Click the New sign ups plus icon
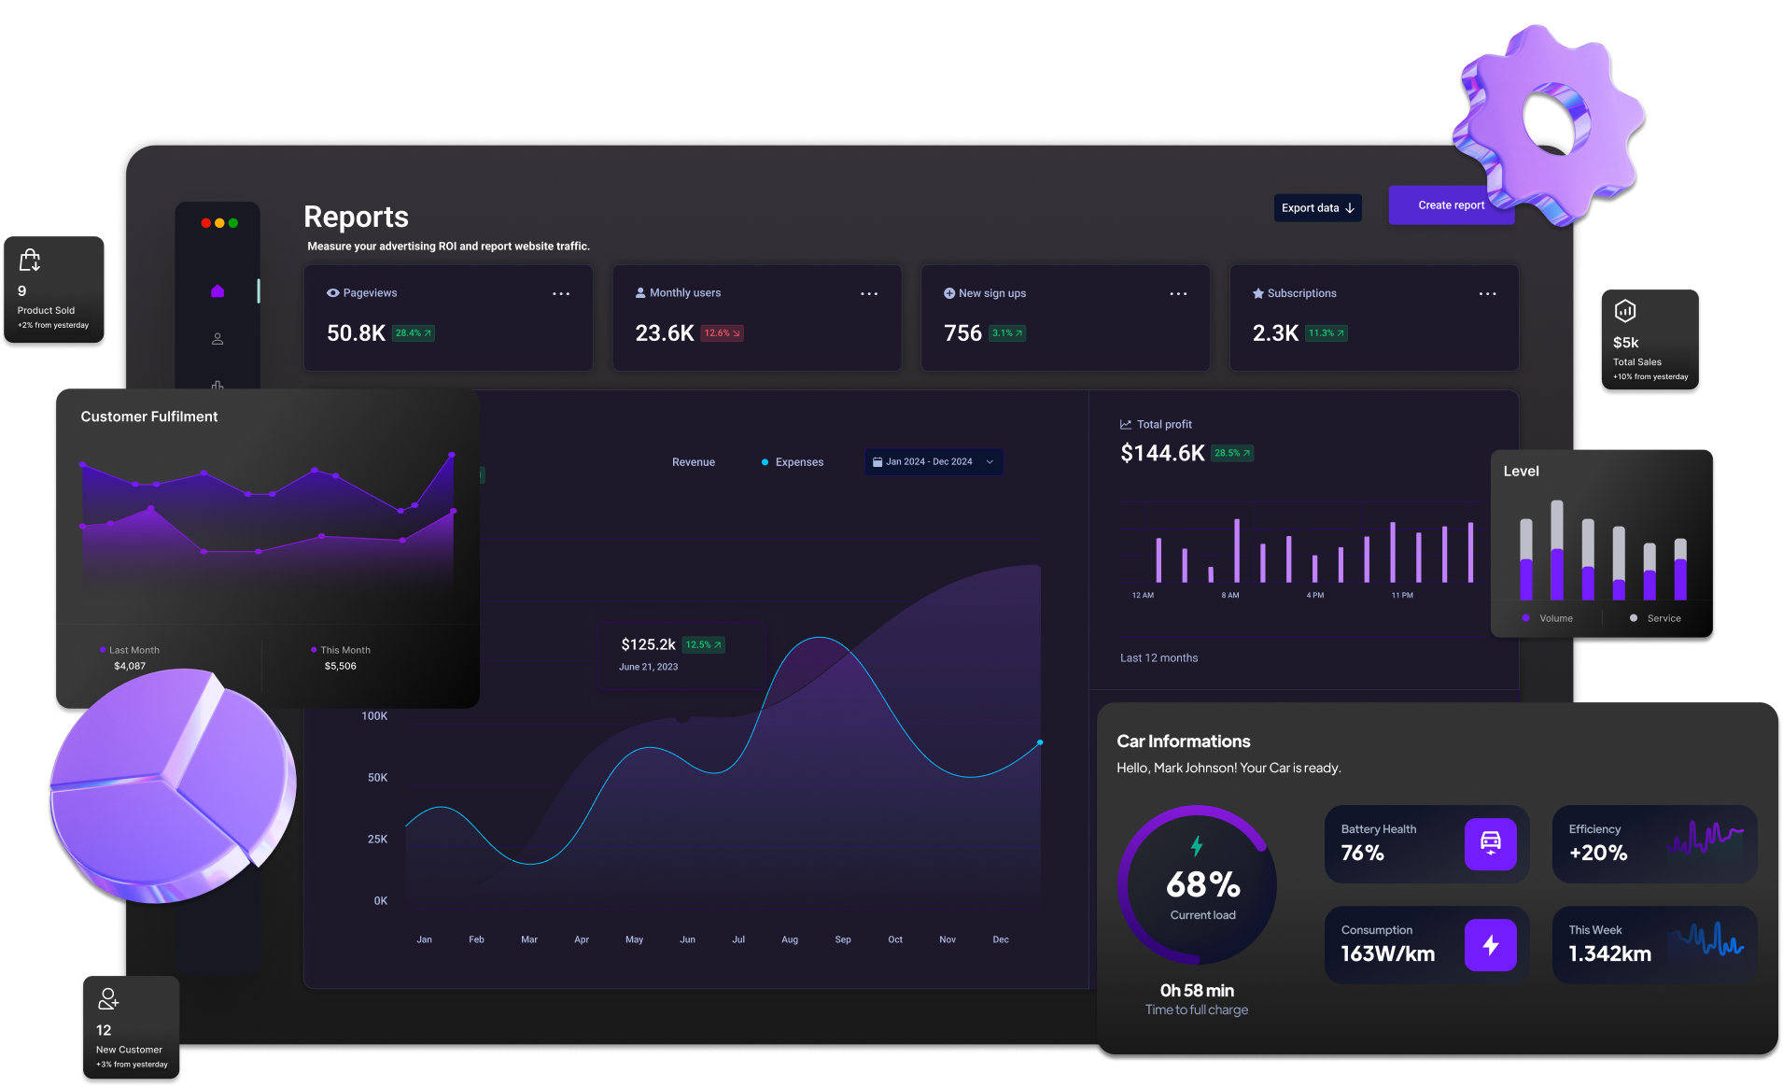 [x=949, y=293]
